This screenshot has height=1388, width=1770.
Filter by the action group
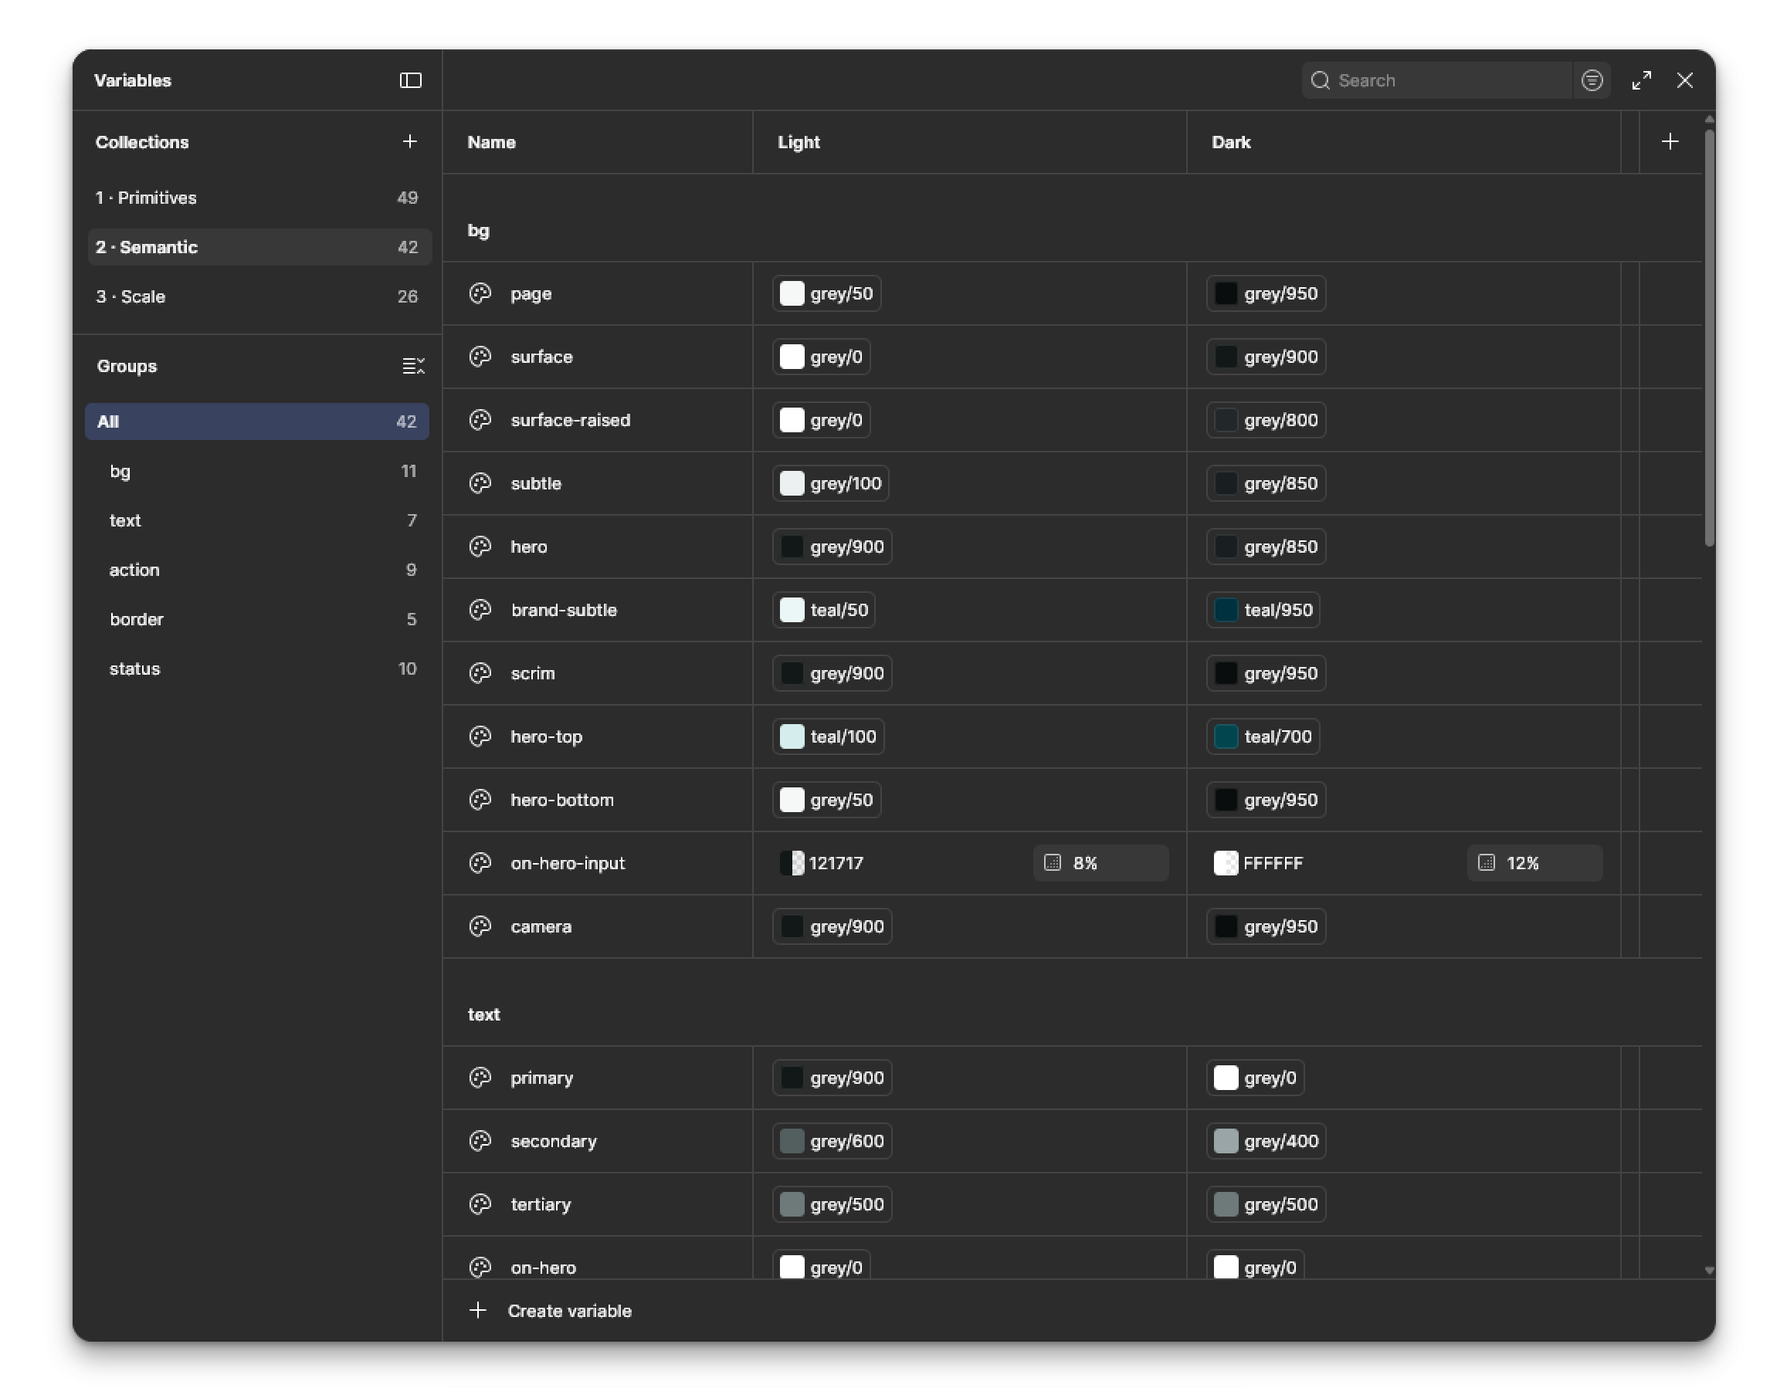257,570
